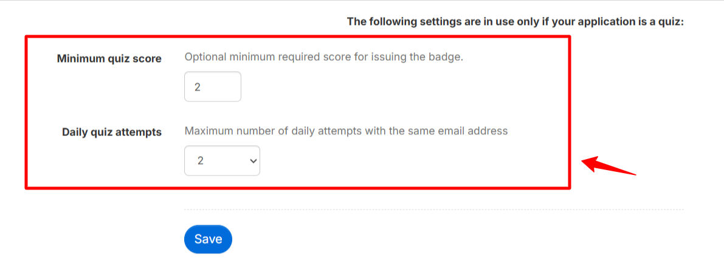Click the red highlight box top border

(297, 36)
